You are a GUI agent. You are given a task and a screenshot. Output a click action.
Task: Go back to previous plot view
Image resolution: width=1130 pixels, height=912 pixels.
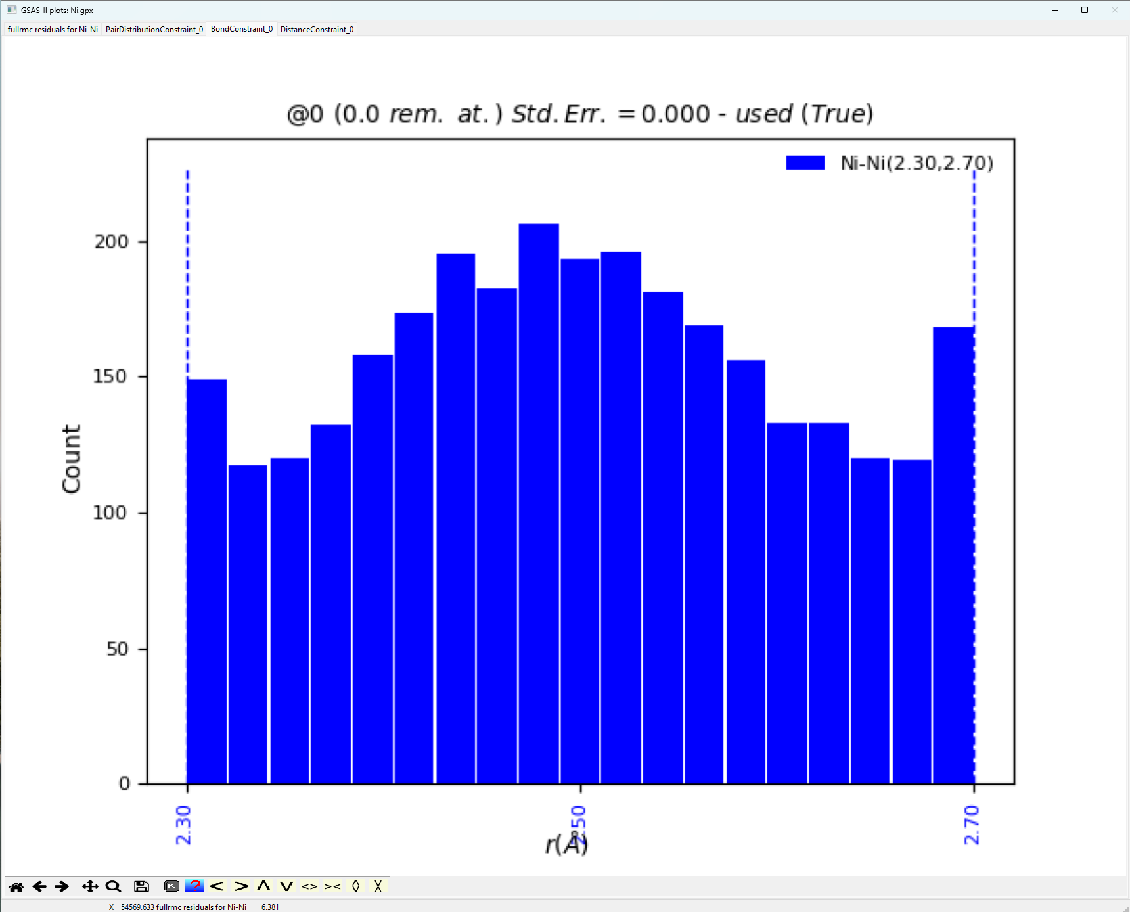pyautogui.click(x=39, y=886)
